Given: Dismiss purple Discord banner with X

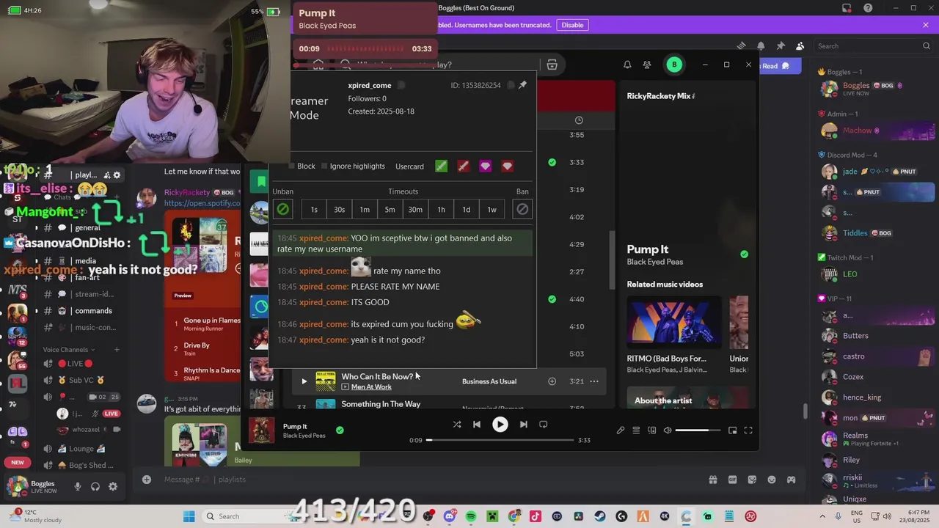Looking at the screenshot, I should [x=926, y=25].
